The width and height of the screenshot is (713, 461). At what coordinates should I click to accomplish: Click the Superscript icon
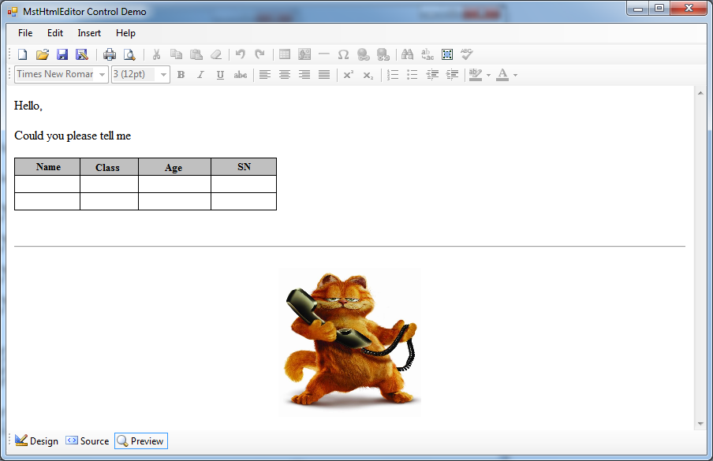pyautogui.click(x=349, y=75)
